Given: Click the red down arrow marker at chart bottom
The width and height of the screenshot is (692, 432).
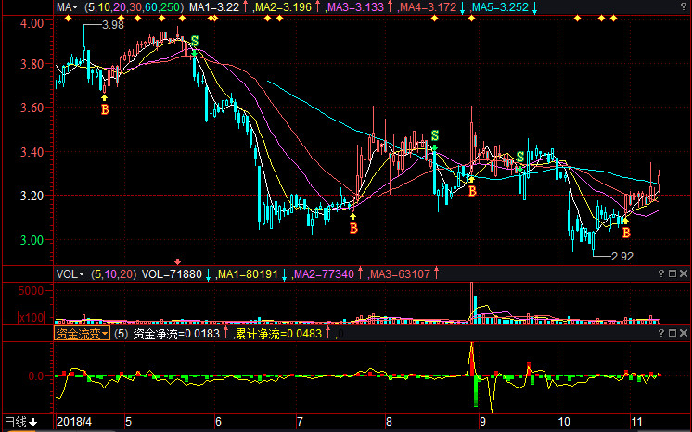Looking at the screenshot, I should click(x=178, y=262).
